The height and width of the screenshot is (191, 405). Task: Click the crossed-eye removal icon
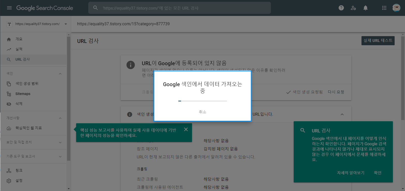coord(9,104)
